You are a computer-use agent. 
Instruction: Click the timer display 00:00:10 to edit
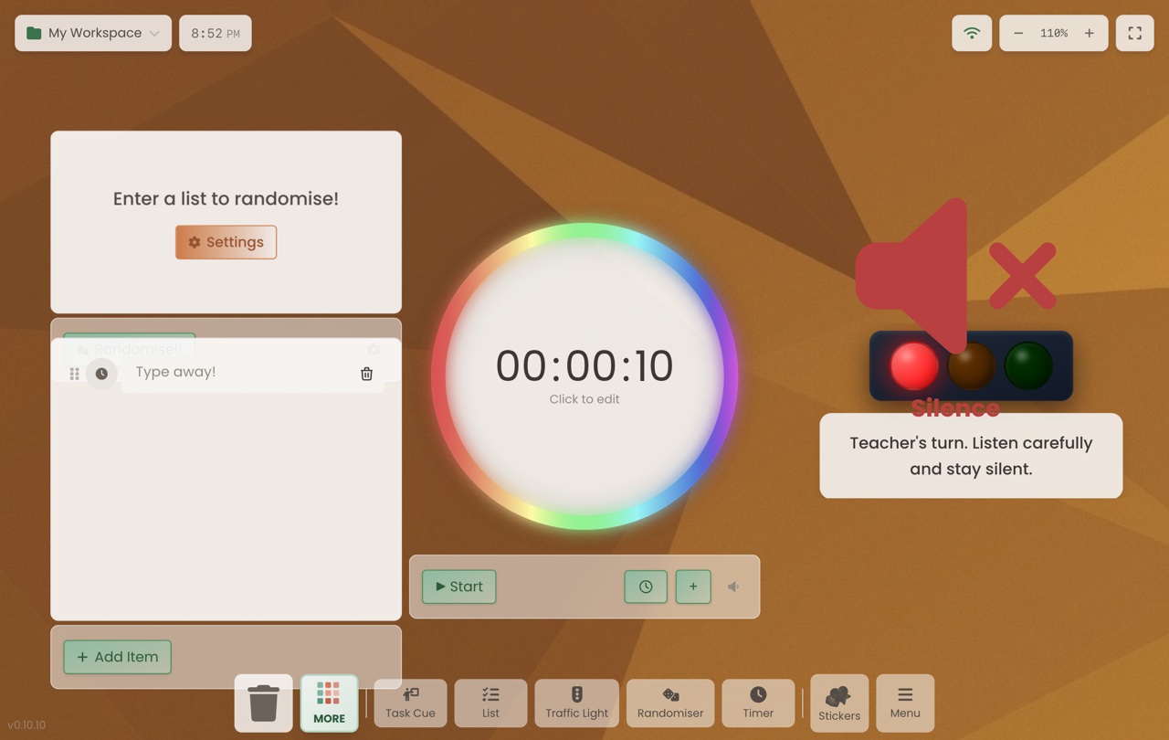point(584,366)
